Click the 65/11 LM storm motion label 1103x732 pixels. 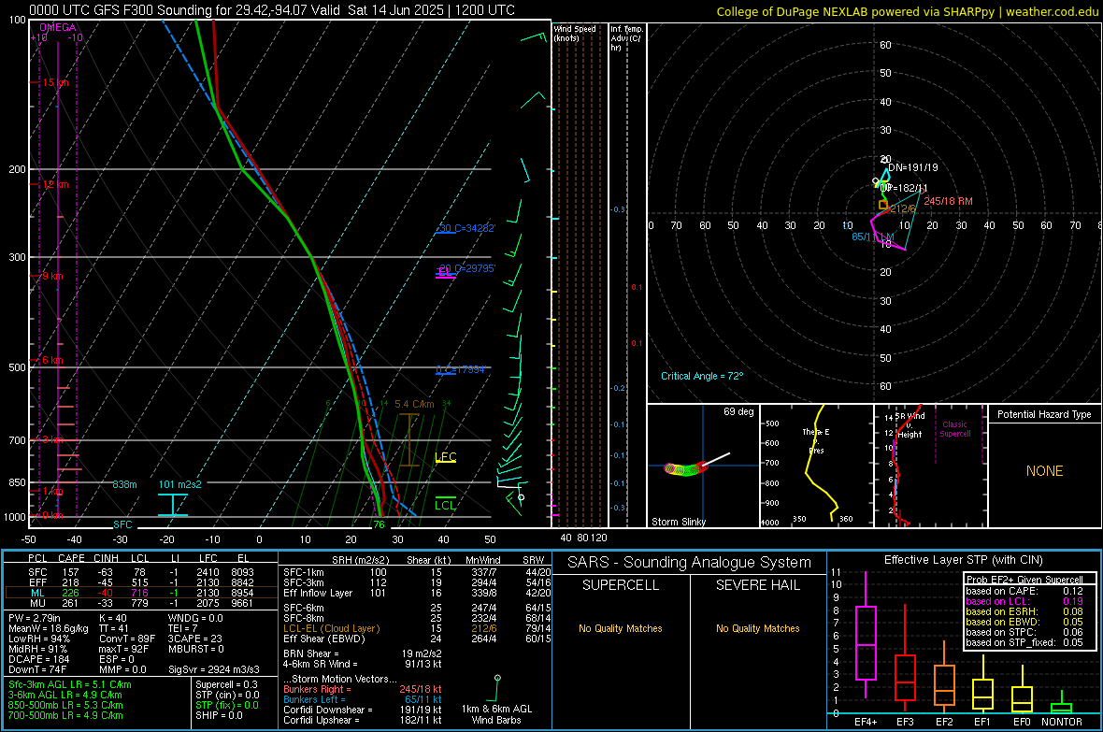(873, 237)
